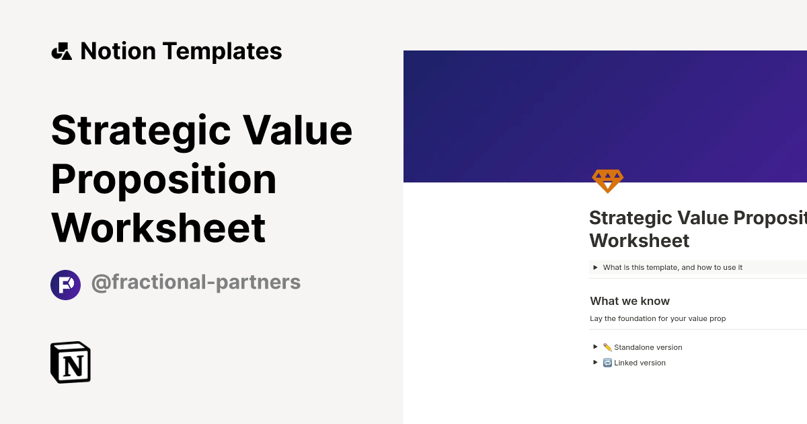Viewport: 807px width, 424px height.
Task: Click the Standalone version disclosure arrow
Action: (x=594, y=347)
